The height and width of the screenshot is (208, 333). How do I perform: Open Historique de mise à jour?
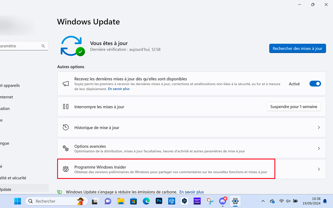[191, 128]
